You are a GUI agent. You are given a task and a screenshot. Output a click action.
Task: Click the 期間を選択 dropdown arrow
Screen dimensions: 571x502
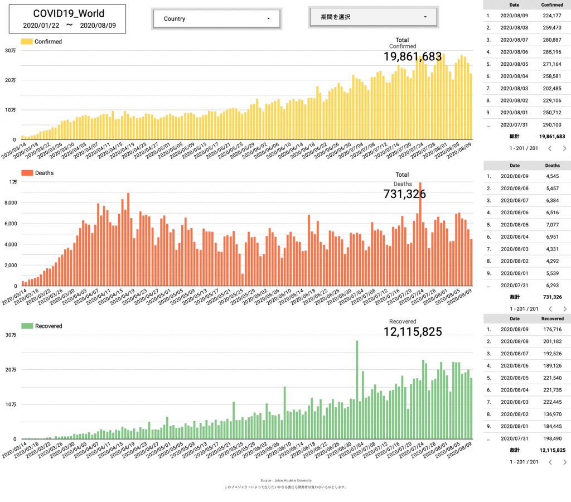[425, 17]
